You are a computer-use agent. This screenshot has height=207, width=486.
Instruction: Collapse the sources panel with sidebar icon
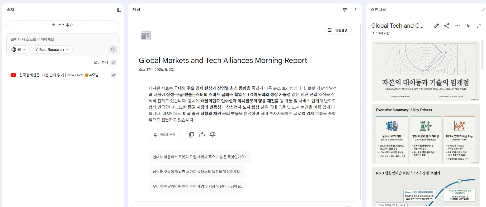click(119, 10)
